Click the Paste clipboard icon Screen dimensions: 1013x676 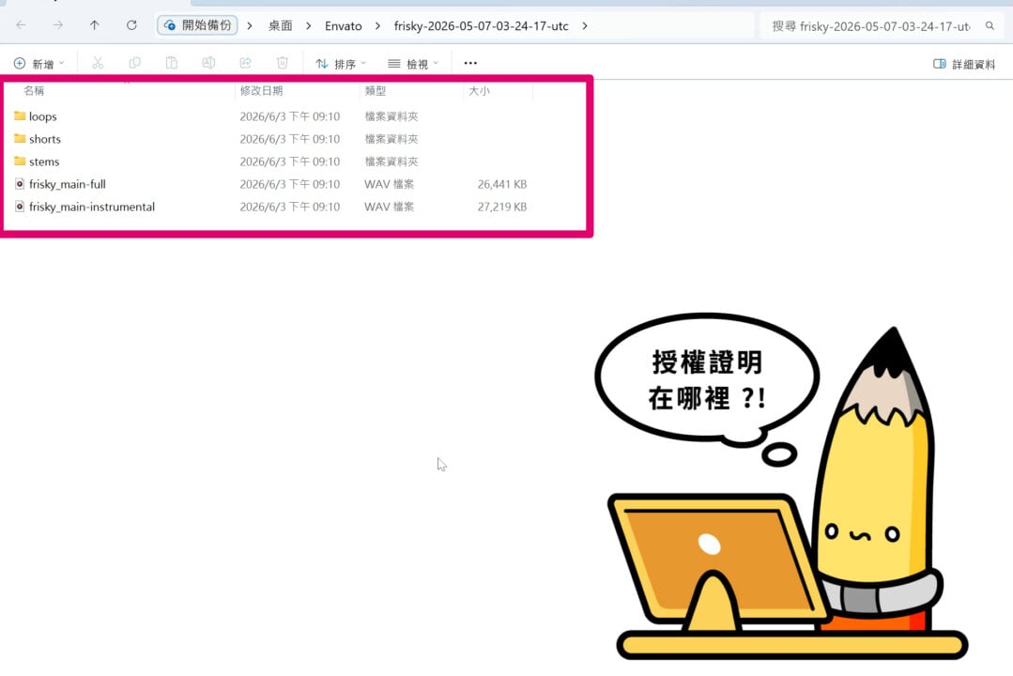(x=171, y=63)
